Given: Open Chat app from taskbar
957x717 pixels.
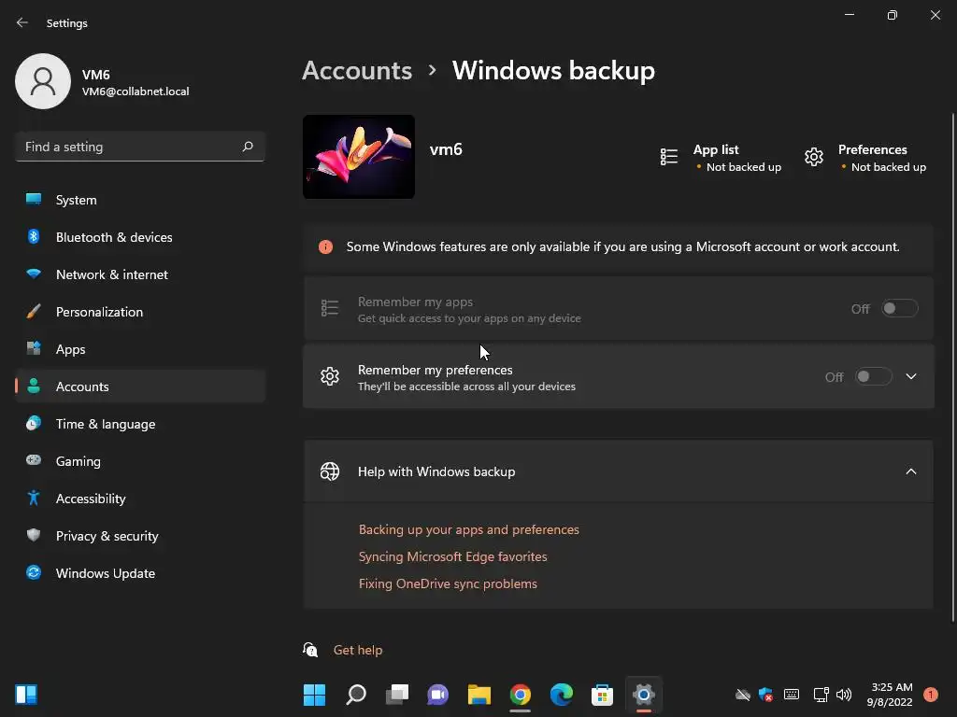Looking at the screenshot, I should 437,695.
